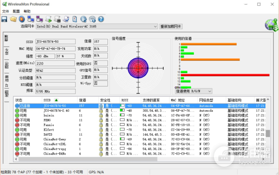Switch to the 图形 side tab

point(7,65)
